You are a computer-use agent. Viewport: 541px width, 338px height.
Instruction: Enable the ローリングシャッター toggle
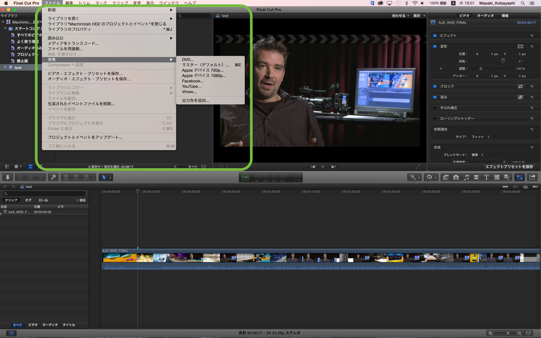tap(435, 119)
